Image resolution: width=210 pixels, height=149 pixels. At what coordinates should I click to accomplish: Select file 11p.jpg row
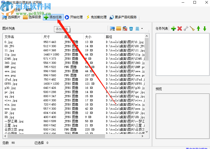[x=74, y=54]
